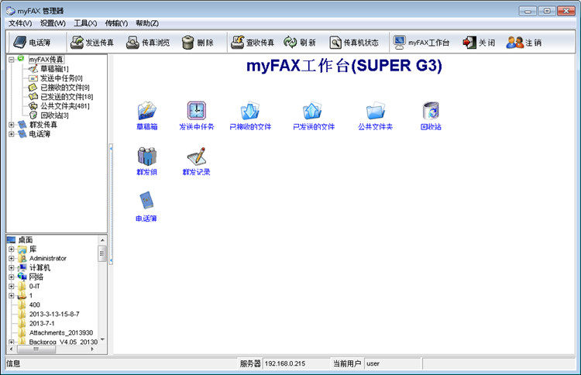Screen dimensions: 581x375
Task: Select 草稿箱[1] in the tree
Action: coord(54,69)
